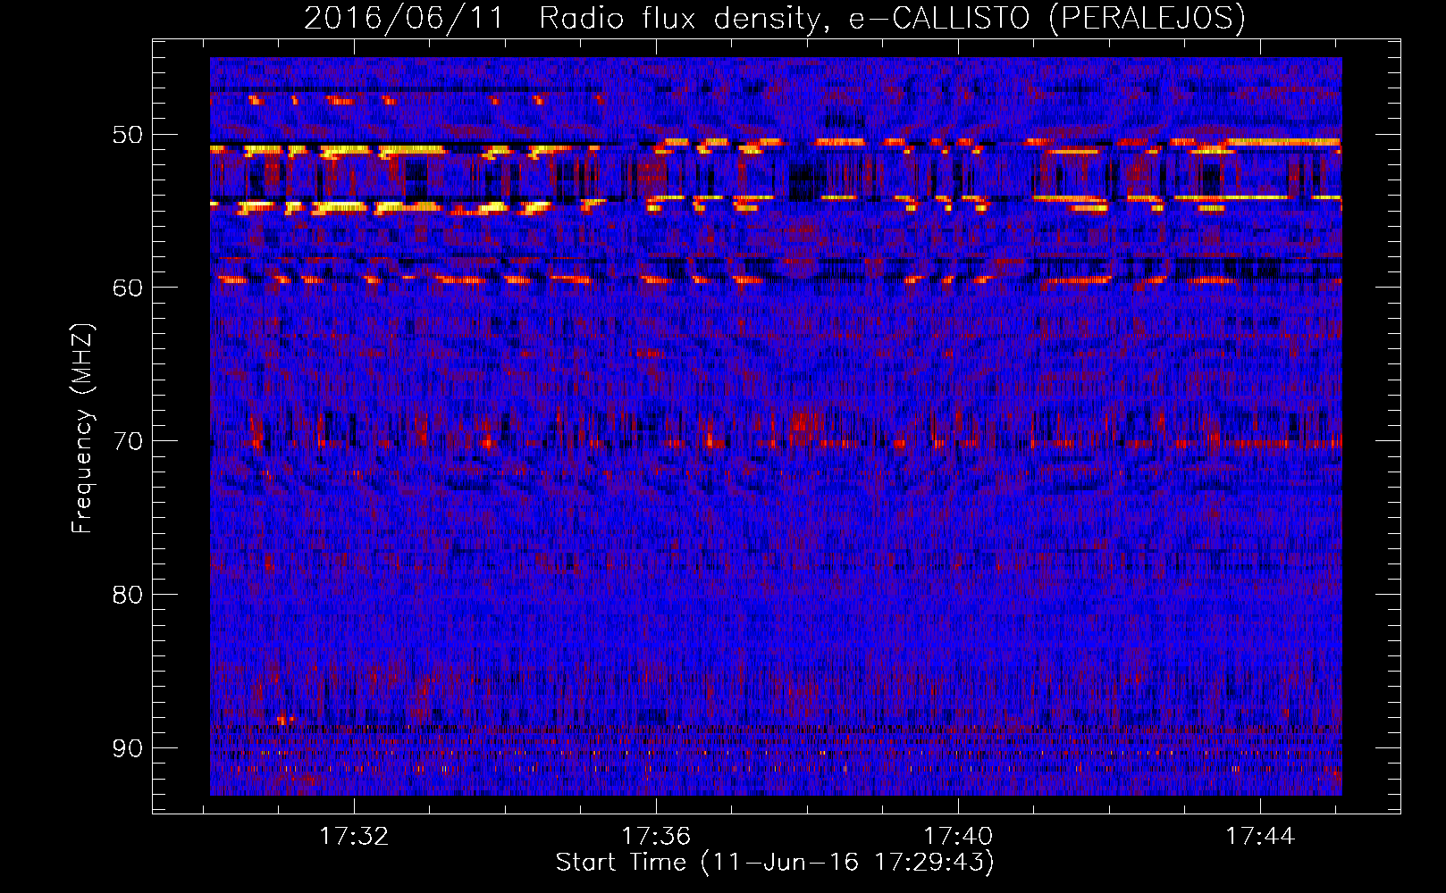Screen dimensions: 1446x893
Task: Click the 50 frequency tick label
Action: click(127, 135)
